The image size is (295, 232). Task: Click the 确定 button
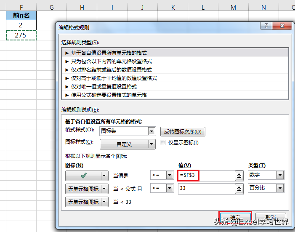pyautogui.click(x=235, y=218)
